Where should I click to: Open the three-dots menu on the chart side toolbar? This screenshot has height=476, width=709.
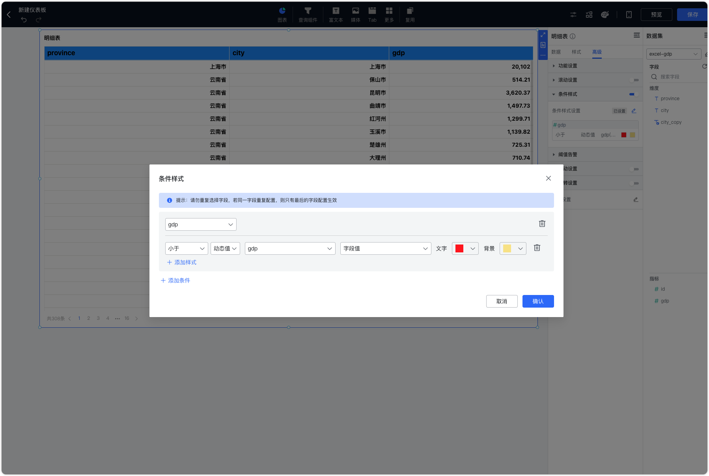(x=543, y=55)
